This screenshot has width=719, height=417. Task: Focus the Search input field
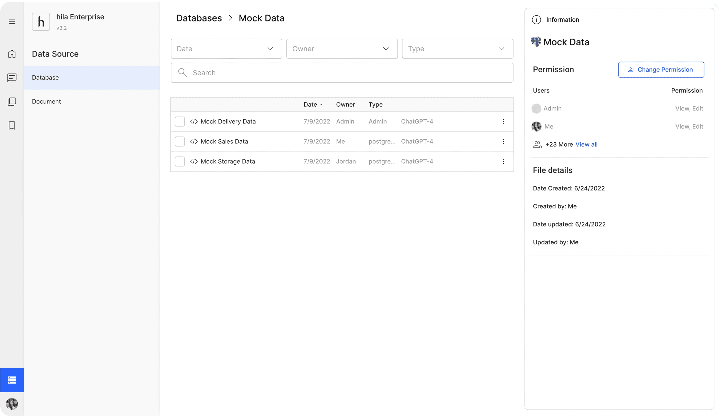pos(342,73)
